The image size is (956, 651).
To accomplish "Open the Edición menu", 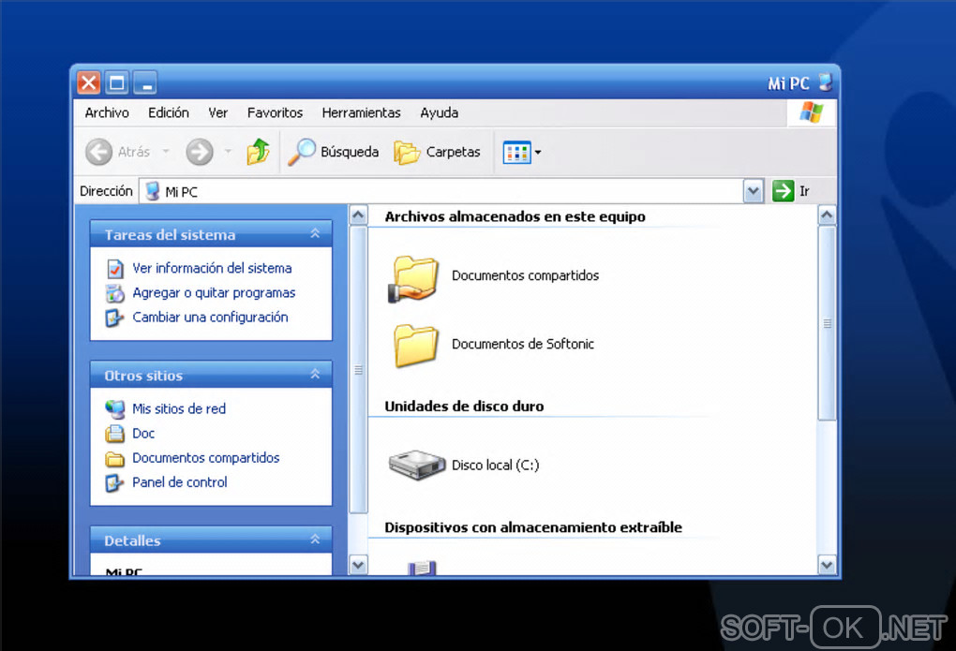I will (169, 112).
